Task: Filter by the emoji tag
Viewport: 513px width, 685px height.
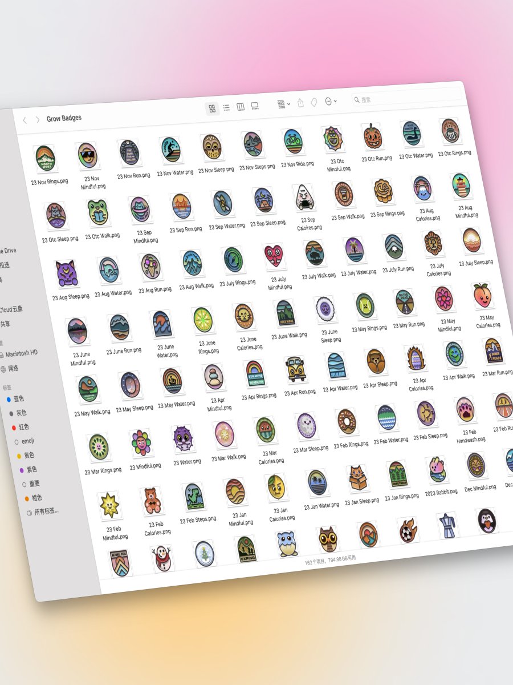Action: click(x=24, y=441)
